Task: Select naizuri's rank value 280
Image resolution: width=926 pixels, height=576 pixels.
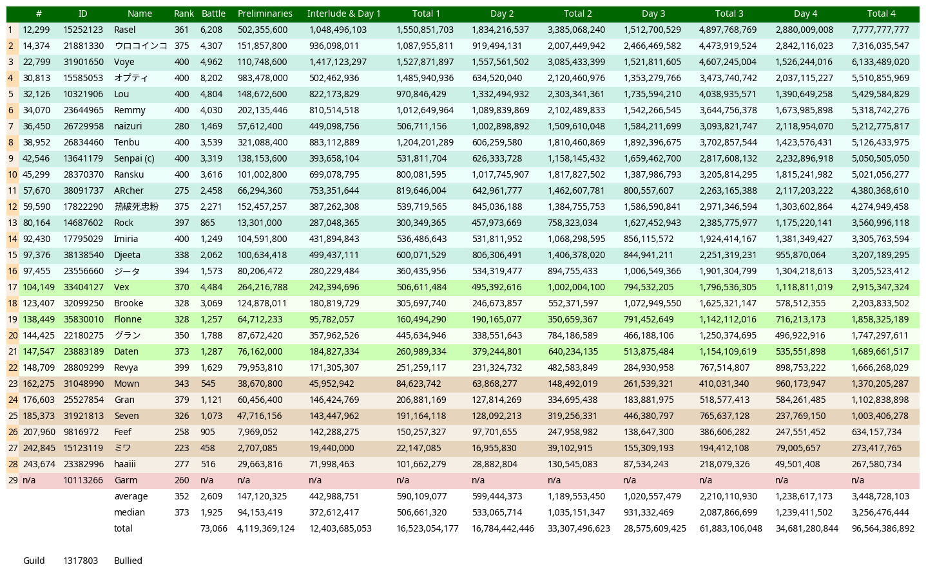Action: click(182, 126)
